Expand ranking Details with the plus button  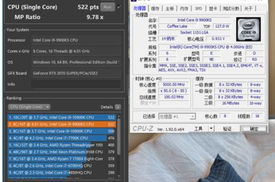[x=118, y=107]
